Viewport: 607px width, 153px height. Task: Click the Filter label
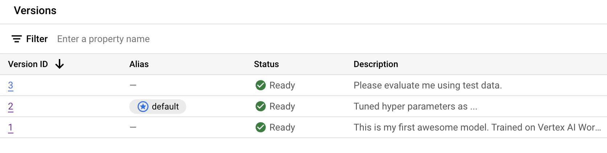coord(37,39)
